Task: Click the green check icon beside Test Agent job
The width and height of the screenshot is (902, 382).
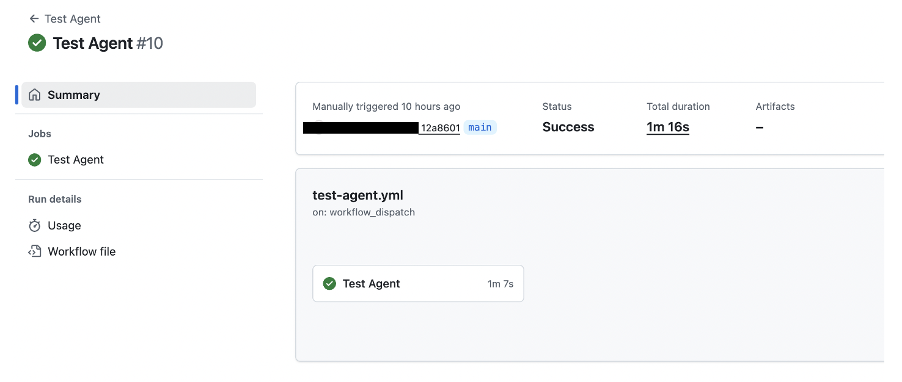Action: pyautogui.click(x=34, y=159)
